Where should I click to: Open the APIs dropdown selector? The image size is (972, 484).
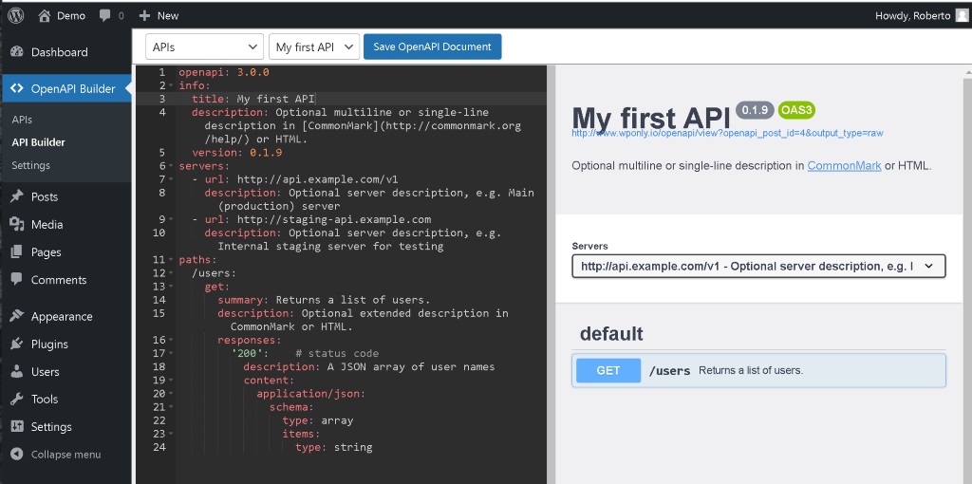point(205,47)
